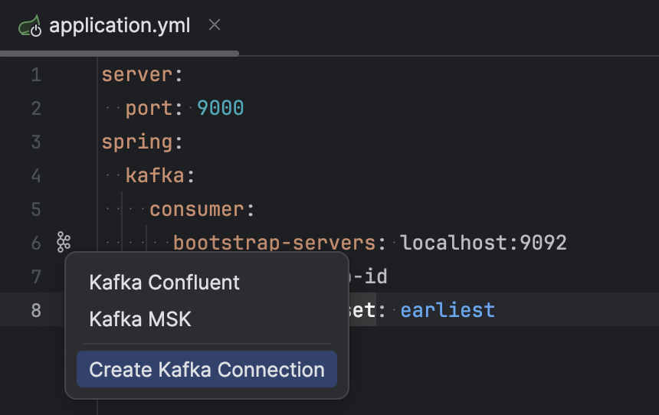Click the kafka key on line 4

coord(156,176)
